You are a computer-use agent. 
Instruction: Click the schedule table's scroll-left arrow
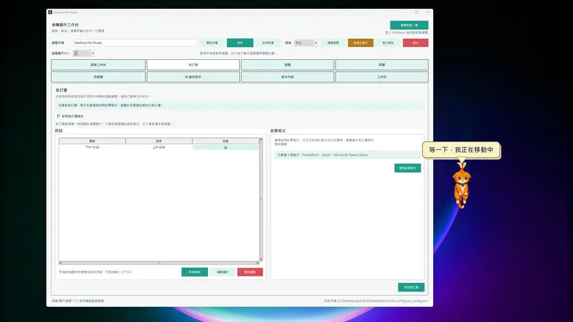pos(60,263)
